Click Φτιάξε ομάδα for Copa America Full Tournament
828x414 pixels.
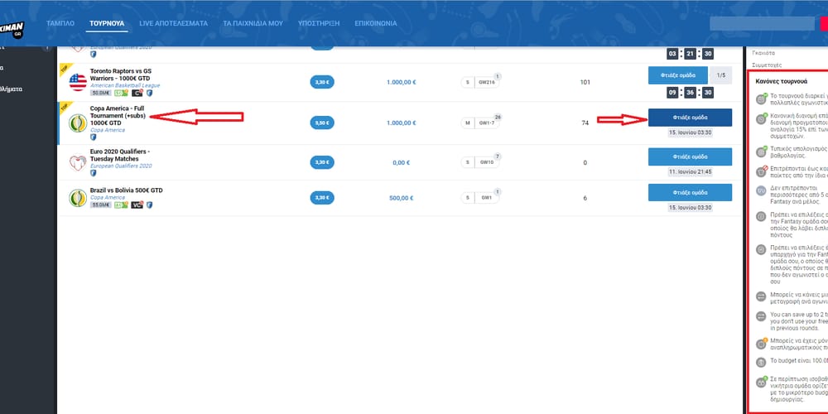coord(691,118)
